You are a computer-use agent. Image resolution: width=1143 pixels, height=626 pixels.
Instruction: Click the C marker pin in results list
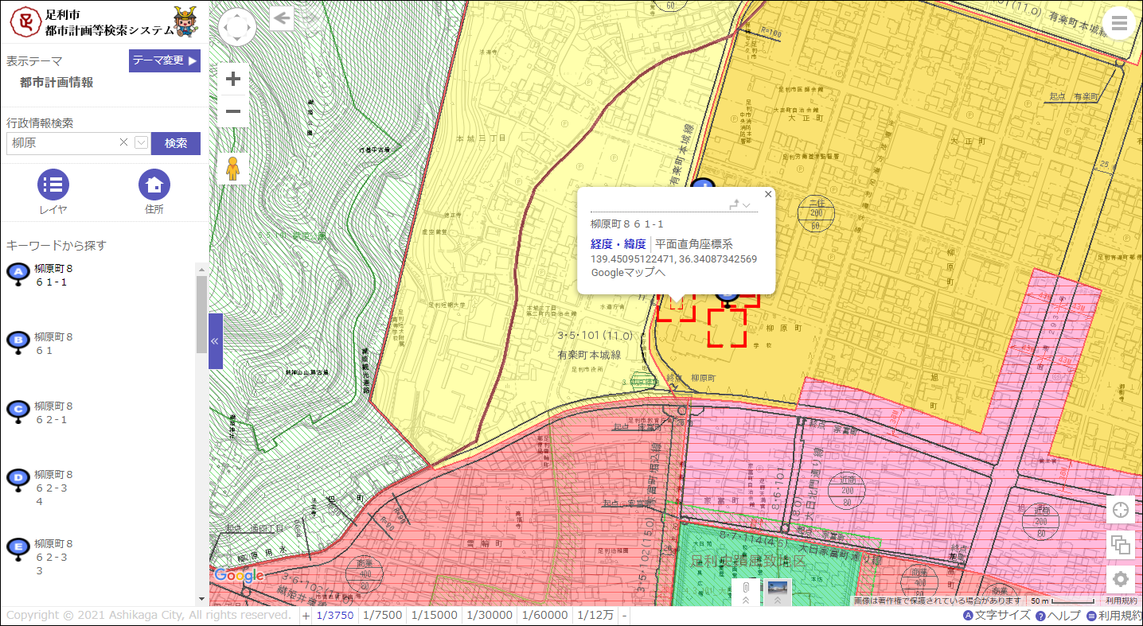click(x=18, y=412)
